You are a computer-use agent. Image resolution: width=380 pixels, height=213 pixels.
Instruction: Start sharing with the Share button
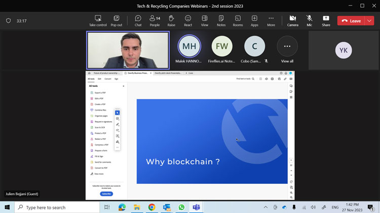pyautogui.click(x=326, y=21)
